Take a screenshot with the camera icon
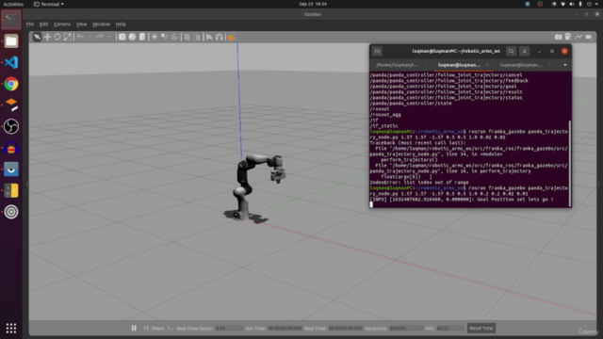Viewport: 603px width, 339px height. [559, 37]
